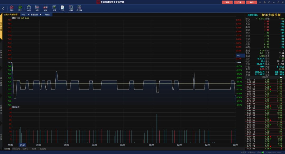Select the 三轮羊大版份额 chart tab
The height and width of the screenshot is (154, 285).
click(11, 14)
